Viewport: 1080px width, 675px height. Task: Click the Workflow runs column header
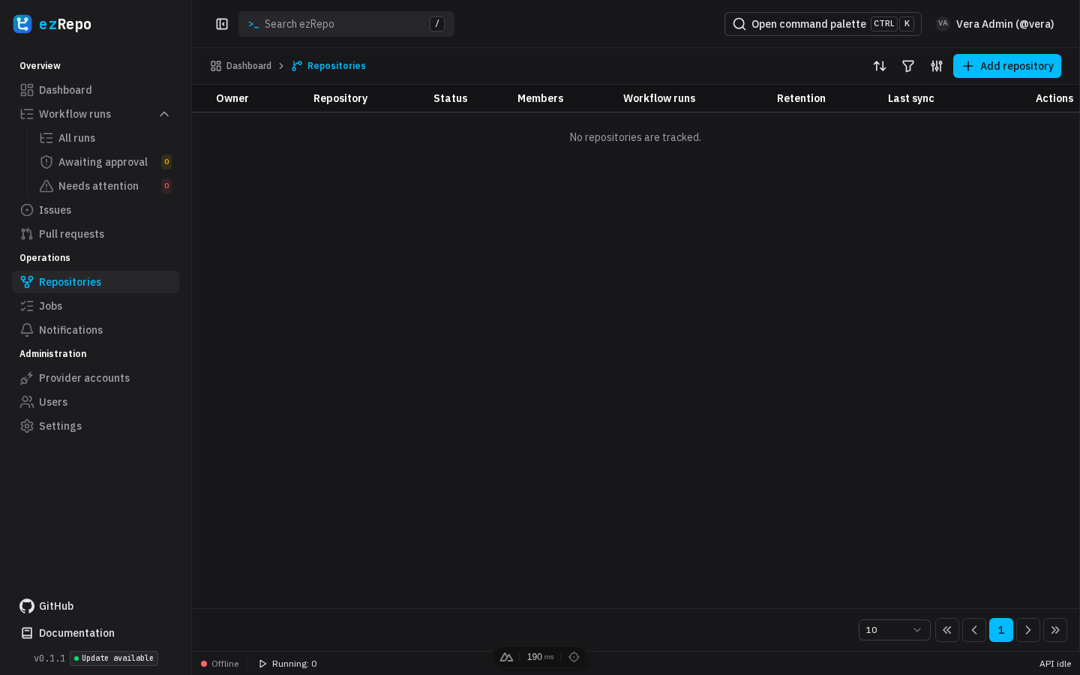pyautogui.click(x=659, y=98)
